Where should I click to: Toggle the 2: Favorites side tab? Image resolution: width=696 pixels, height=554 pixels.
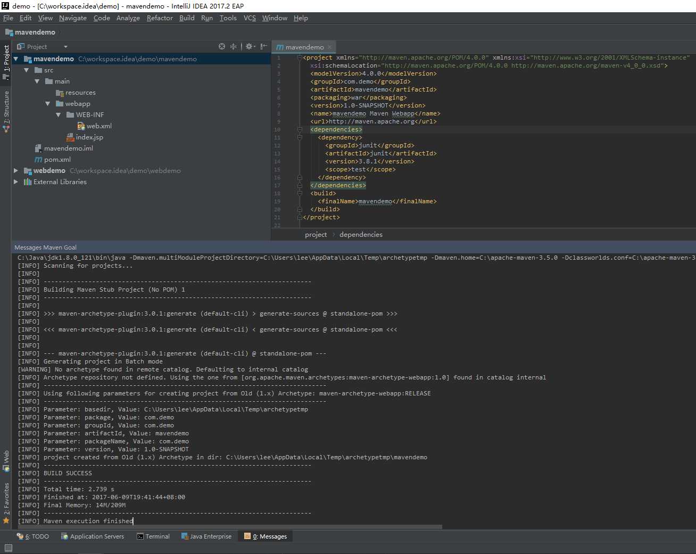tap(6, 502)
